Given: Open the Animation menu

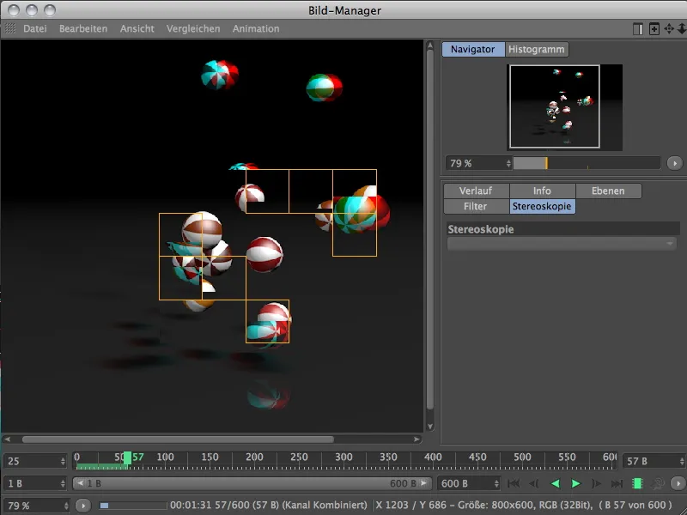Looking at the screenshot, I should point(256,29).
